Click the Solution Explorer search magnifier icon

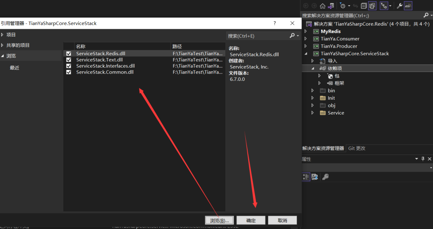(x=426, y=16)
